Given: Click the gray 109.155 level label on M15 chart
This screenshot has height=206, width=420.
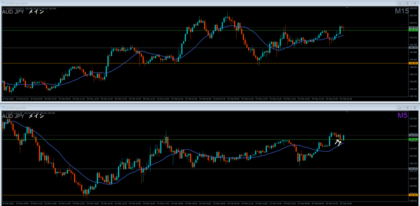Looking at the screenshot, I should pos(413,48).
